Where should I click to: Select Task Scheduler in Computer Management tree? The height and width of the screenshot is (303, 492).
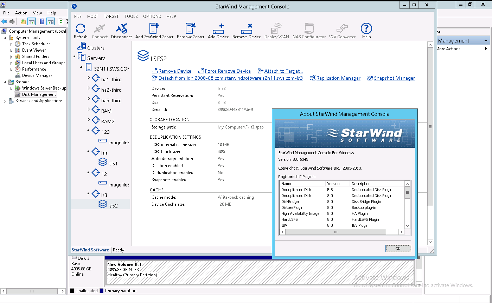point(36,44)
